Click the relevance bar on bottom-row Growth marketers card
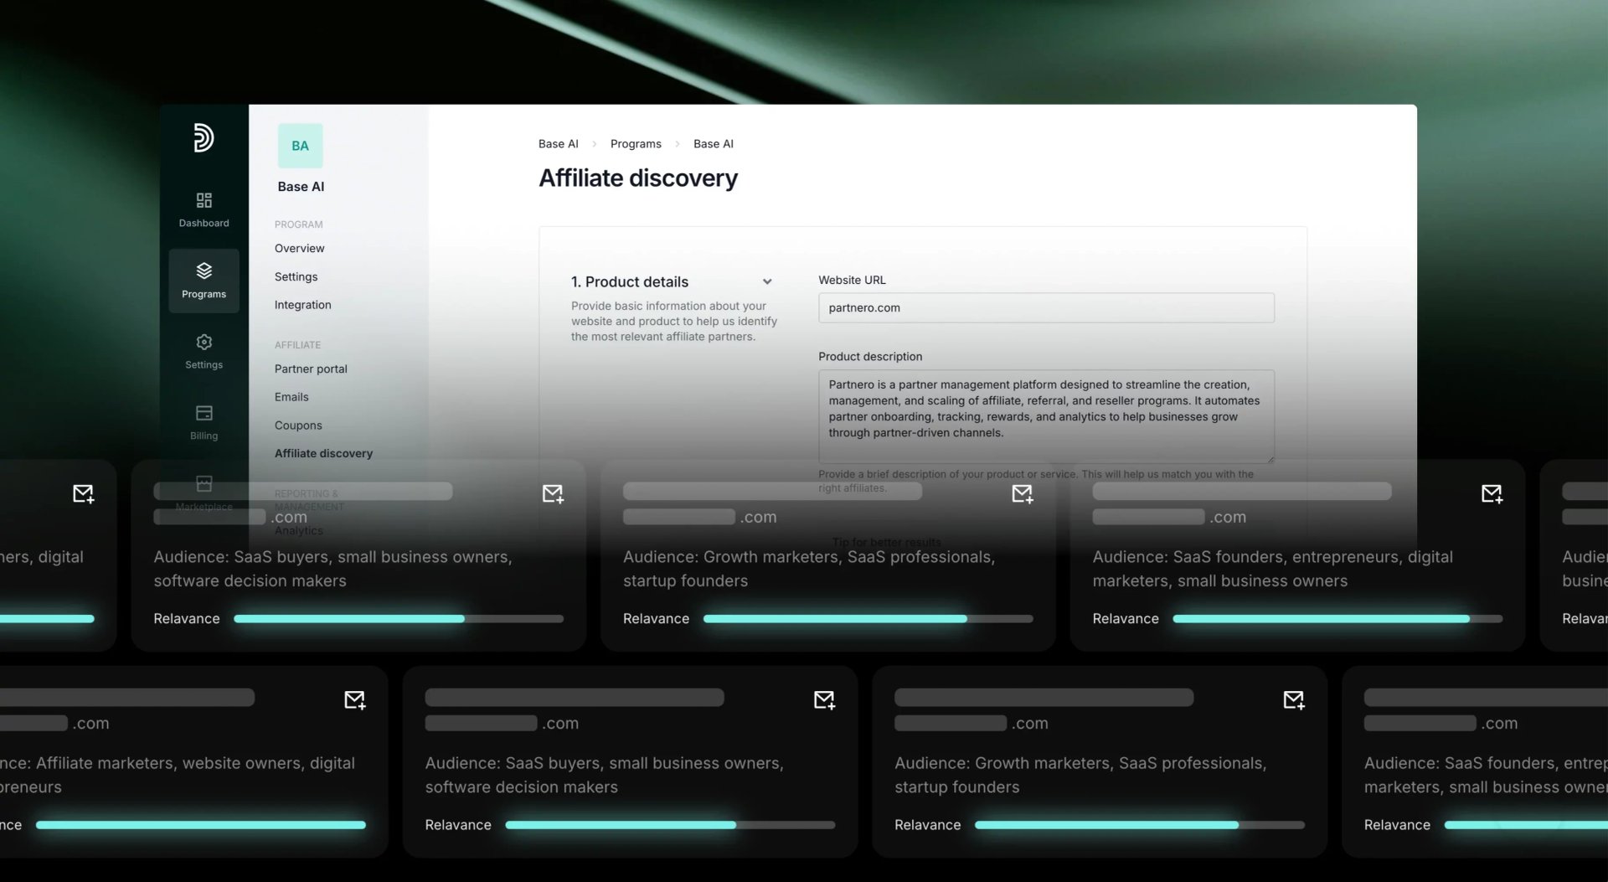The height and width of the screenshot is (882, 1608). click(x=1140, y=825)
